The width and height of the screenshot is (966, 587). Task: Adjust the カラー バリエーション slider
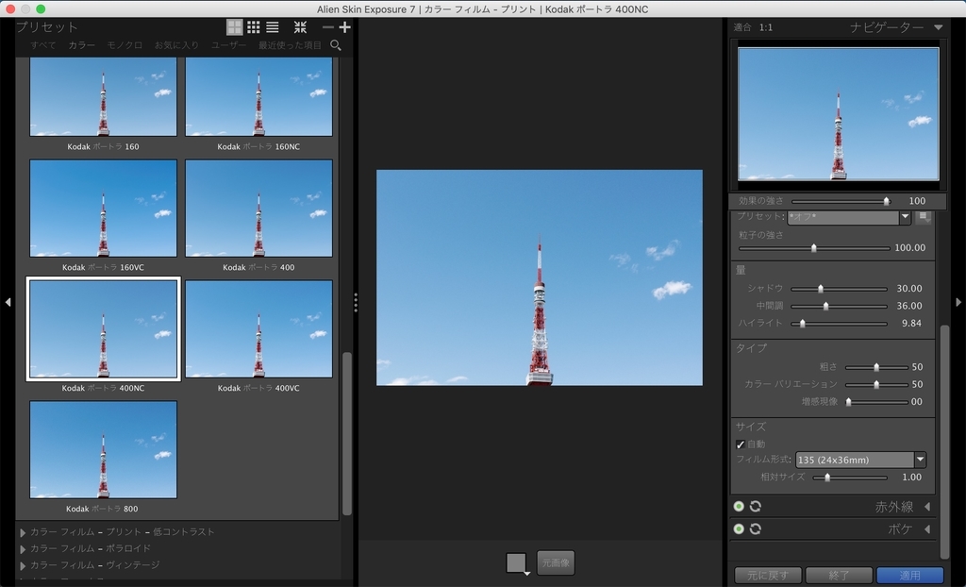pyautogui.click(x=876, y=384)
